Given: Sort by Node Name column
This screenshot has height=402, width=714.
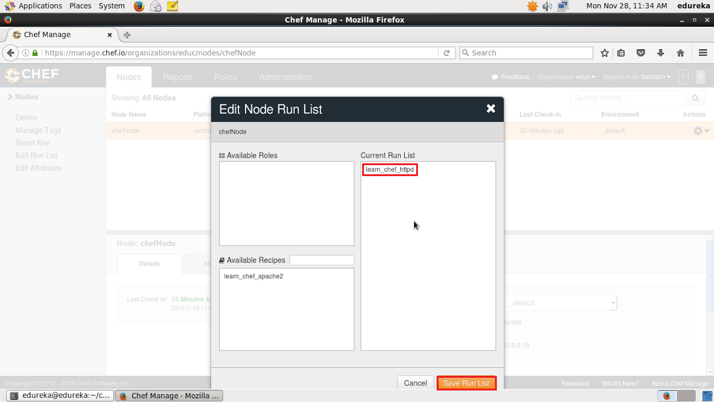Looking at the screenshot, I should (129, 114).
